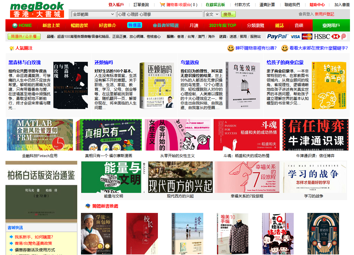This screenshot has height=255, width=354.
Task: Click the shopping cart icon
Action: [x=162, y=5]
